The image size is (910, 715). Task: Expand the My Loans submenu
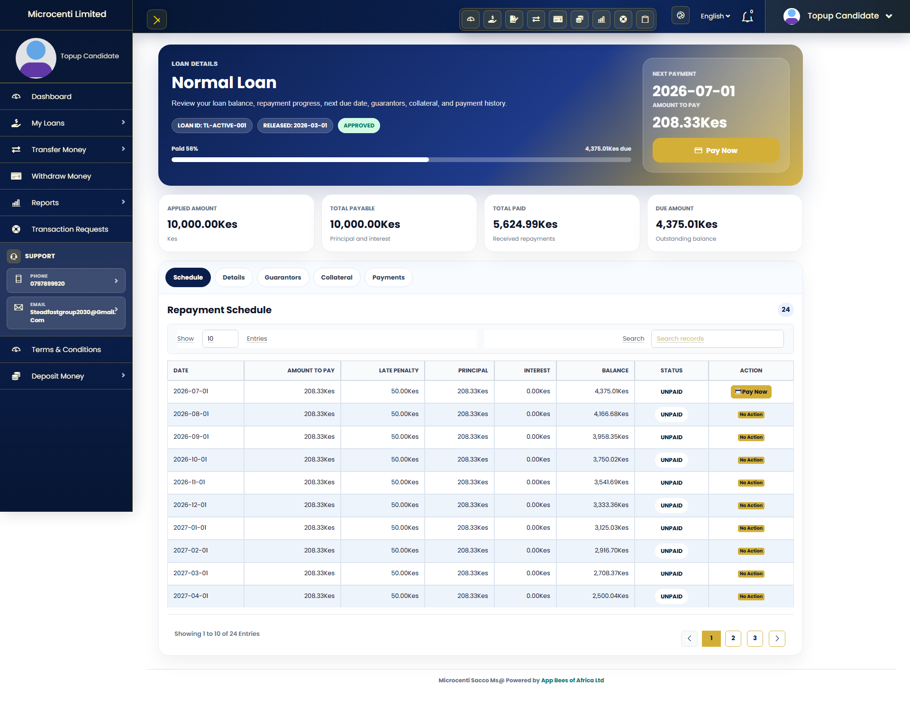point(123,122)
